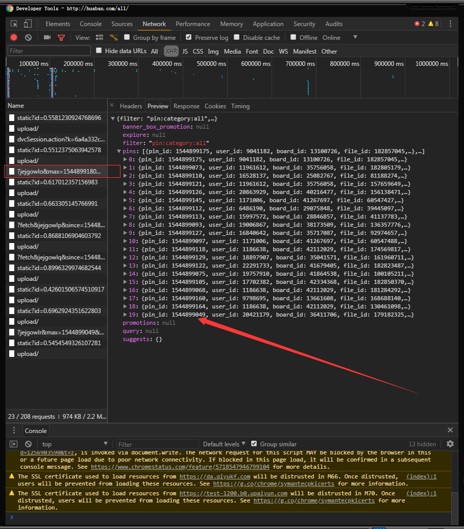
Task: Open the Cookies tab
Action: click(x=215, y=106)
